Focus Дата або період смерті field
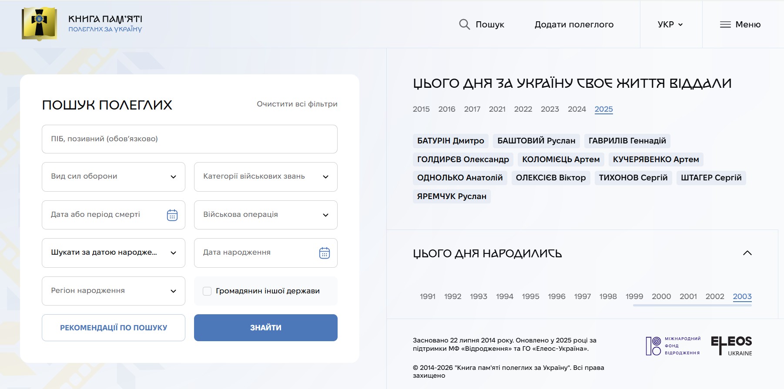 pyautogui.click(x=114, y=215)
